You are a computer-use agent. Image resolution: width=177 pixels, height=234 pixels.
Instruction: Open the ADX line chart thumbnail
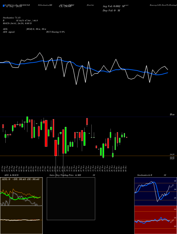[21, 191]
